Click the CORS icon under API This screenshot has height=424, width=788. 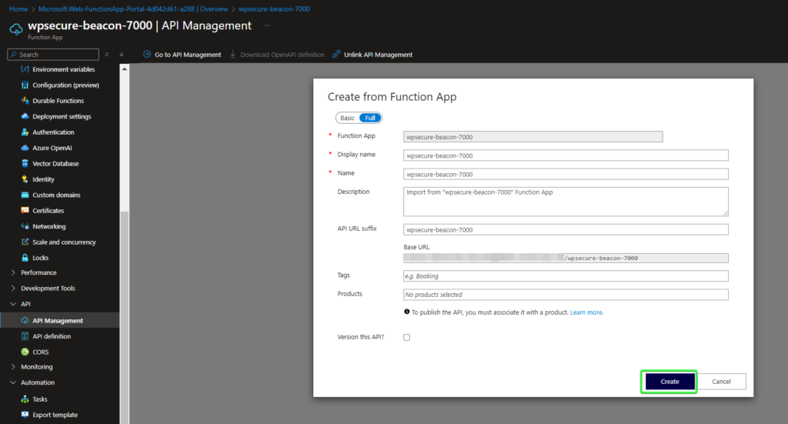[x=25, y=352]
